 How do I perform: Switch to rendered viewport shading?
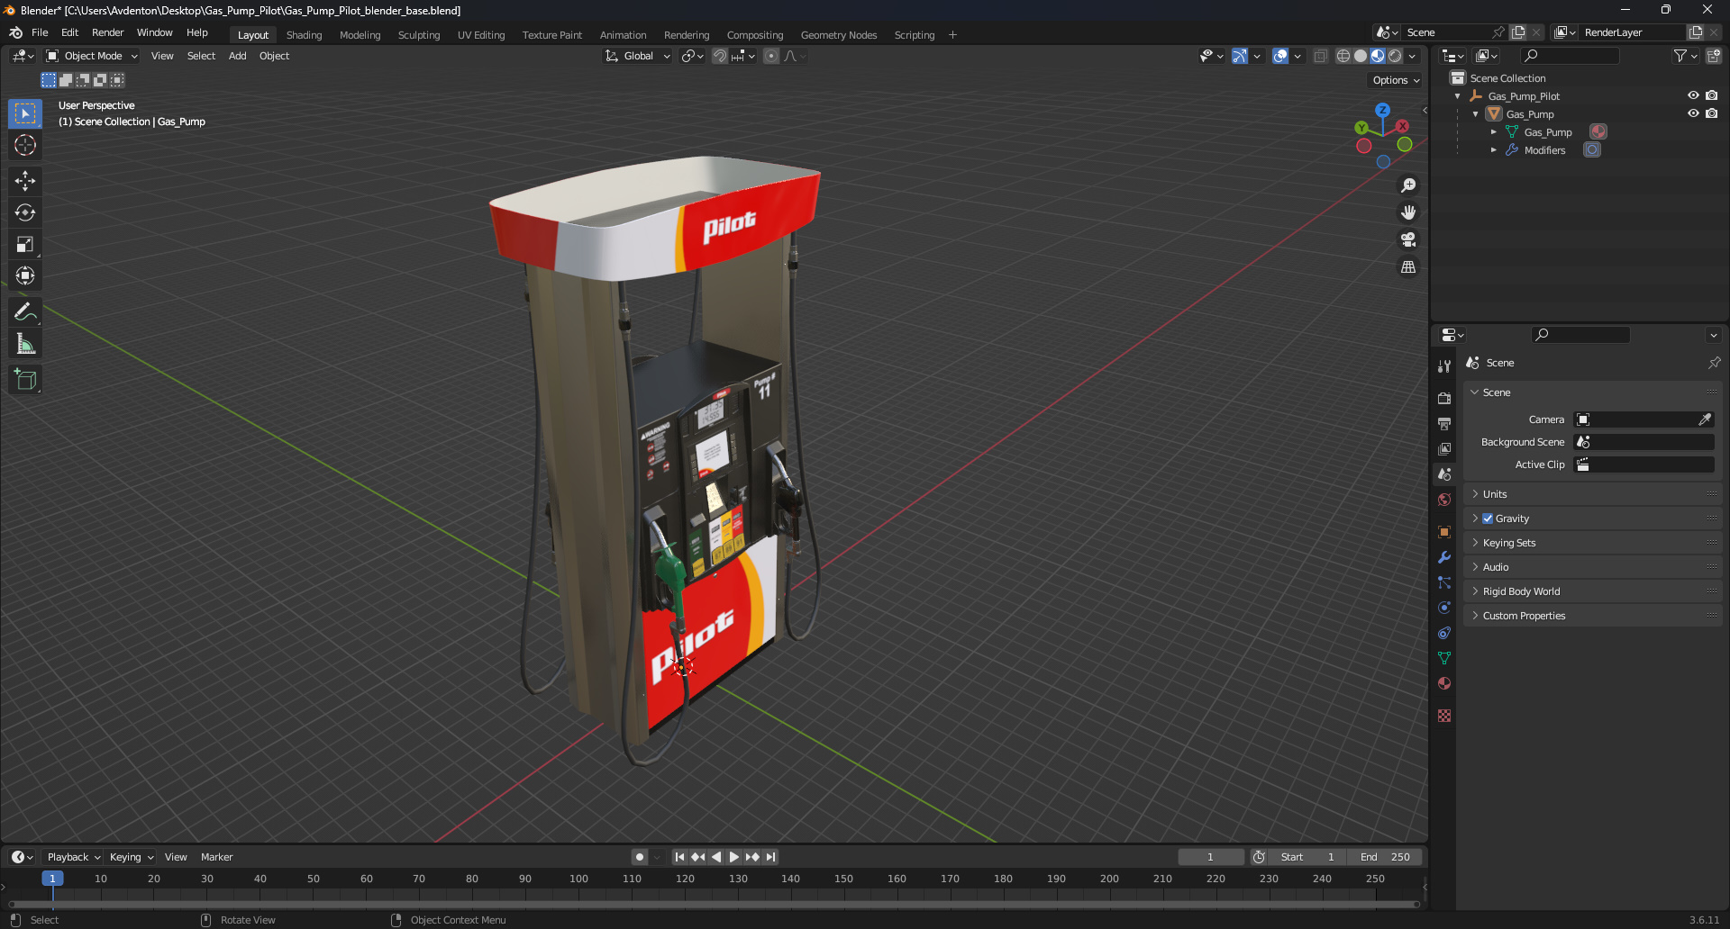point(1395,56)
